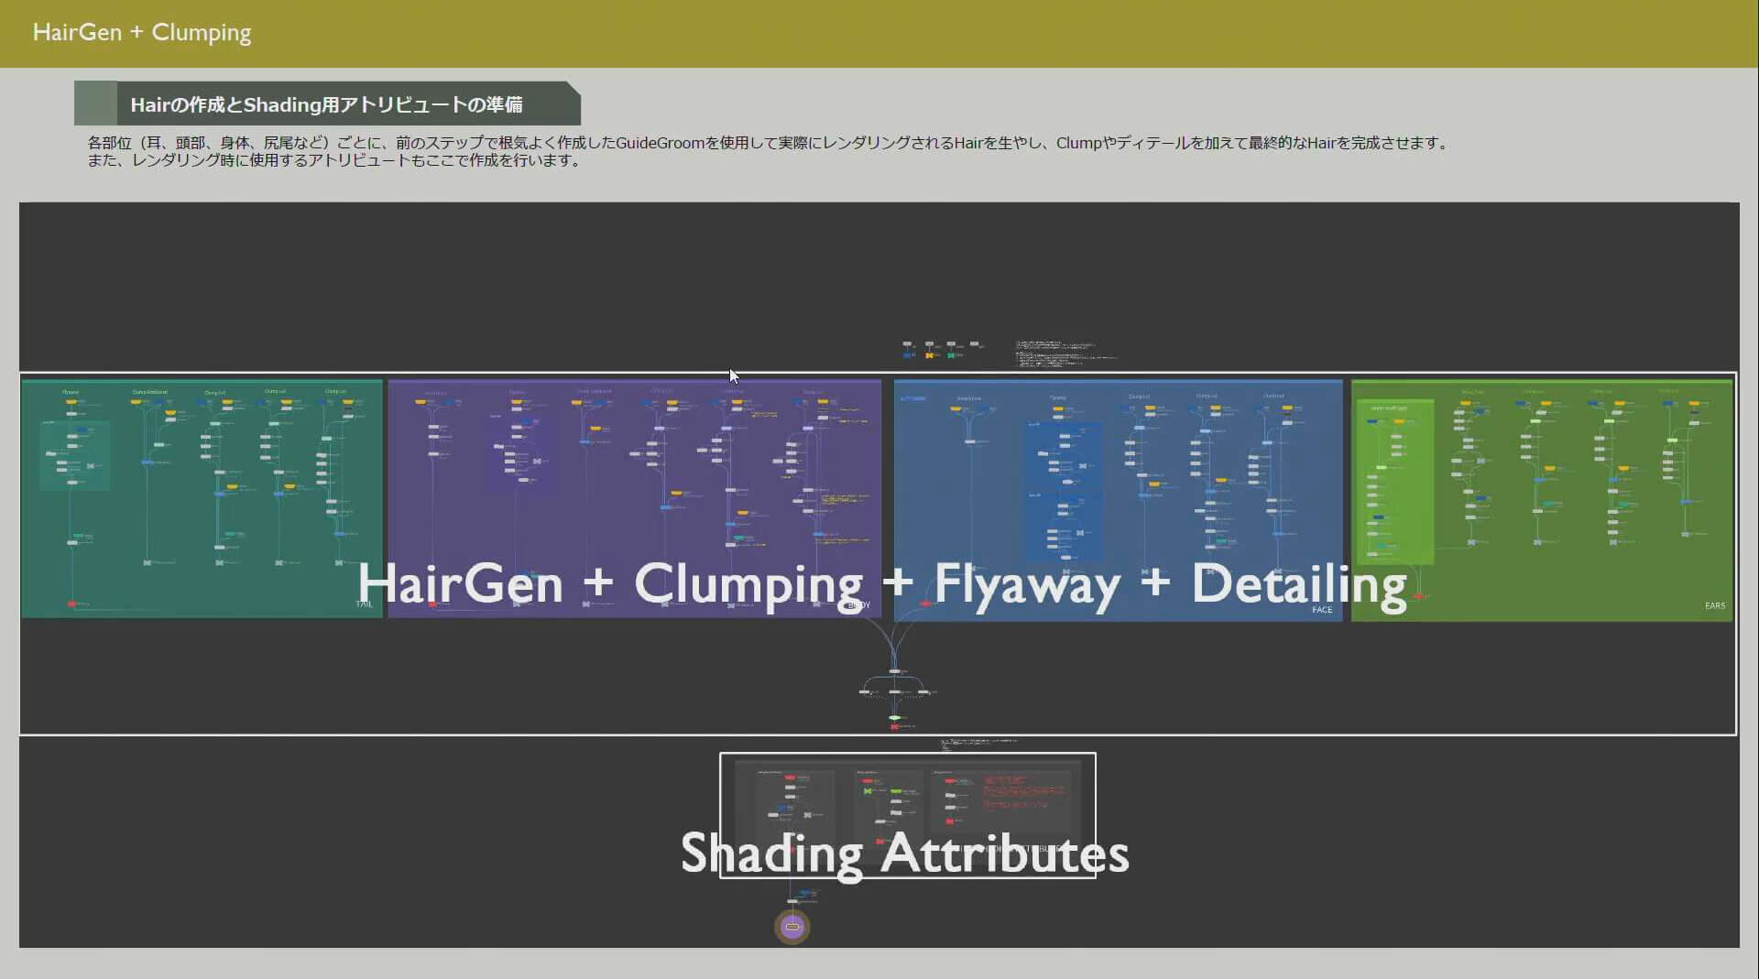Viewport: 1759px width, 979px height.
Task: Click the HairGen + Clumping slide title
Action: [142, 33]
